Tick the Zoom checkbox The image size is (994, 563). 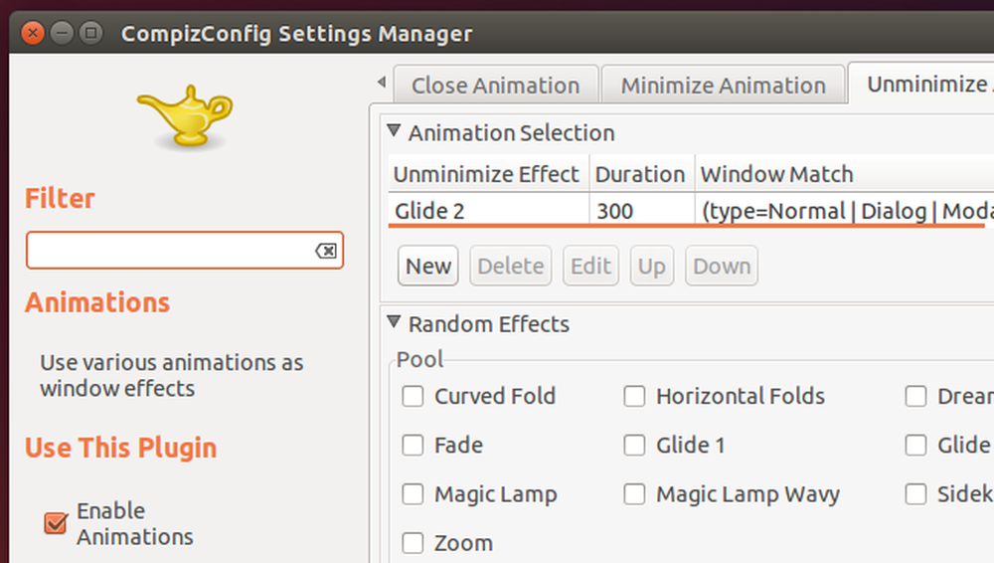413,543
